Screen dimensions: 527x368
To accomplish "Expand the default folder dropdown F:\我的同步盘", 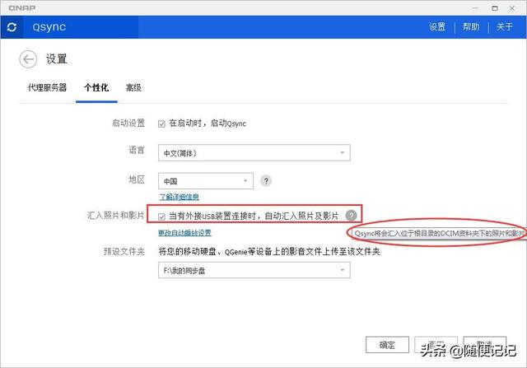I will click(x=254, y=270).
